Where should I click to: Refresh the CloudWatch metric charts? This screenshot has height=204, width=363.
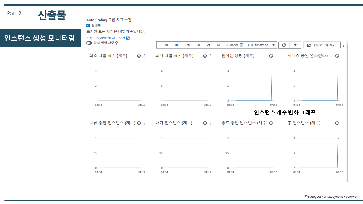284,45
